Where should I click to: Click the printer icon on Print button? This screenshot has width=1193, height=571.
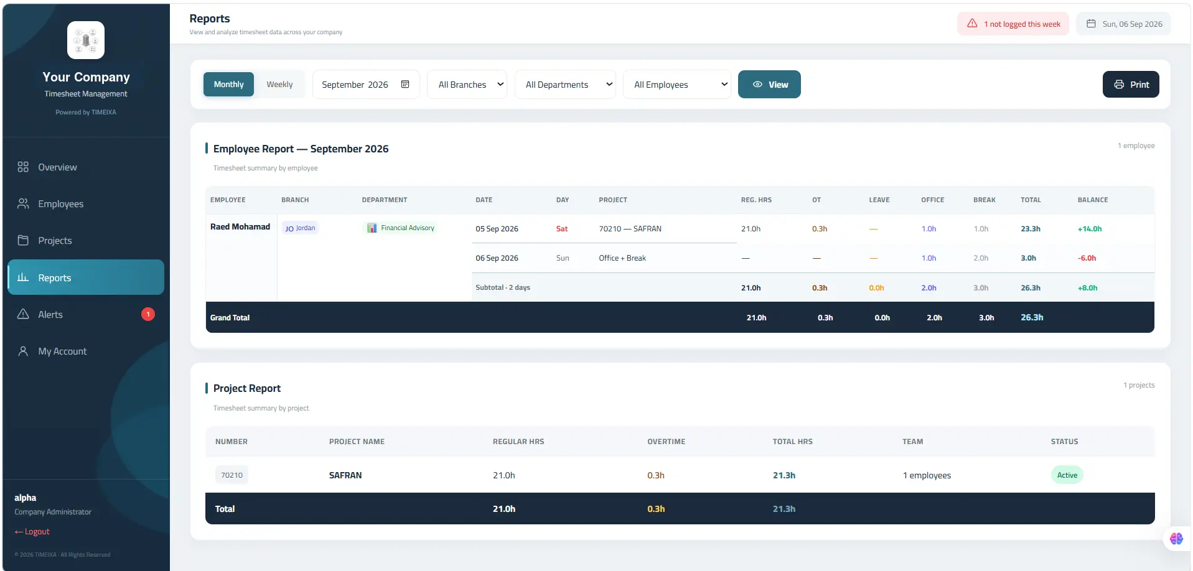coord(1119,85)
